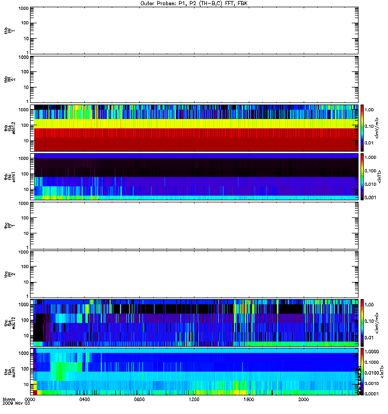Click the 'thc fbk edc12' y-axis label
This screenshot has height=414, width=388.
[x=9, y=322]
